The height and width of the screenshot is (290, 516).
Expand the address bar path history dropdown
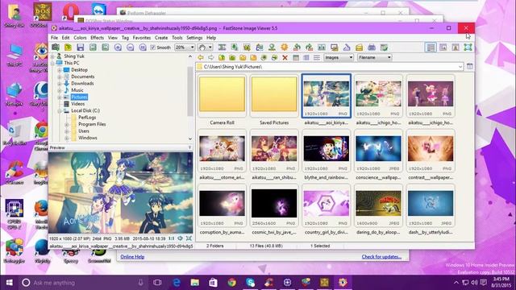[460, 67]
